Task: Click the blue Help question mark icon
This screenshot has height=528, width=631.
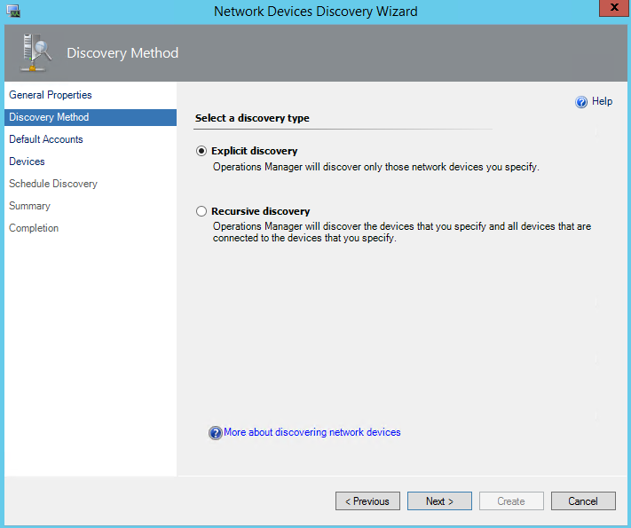Action: click(582, 102)
